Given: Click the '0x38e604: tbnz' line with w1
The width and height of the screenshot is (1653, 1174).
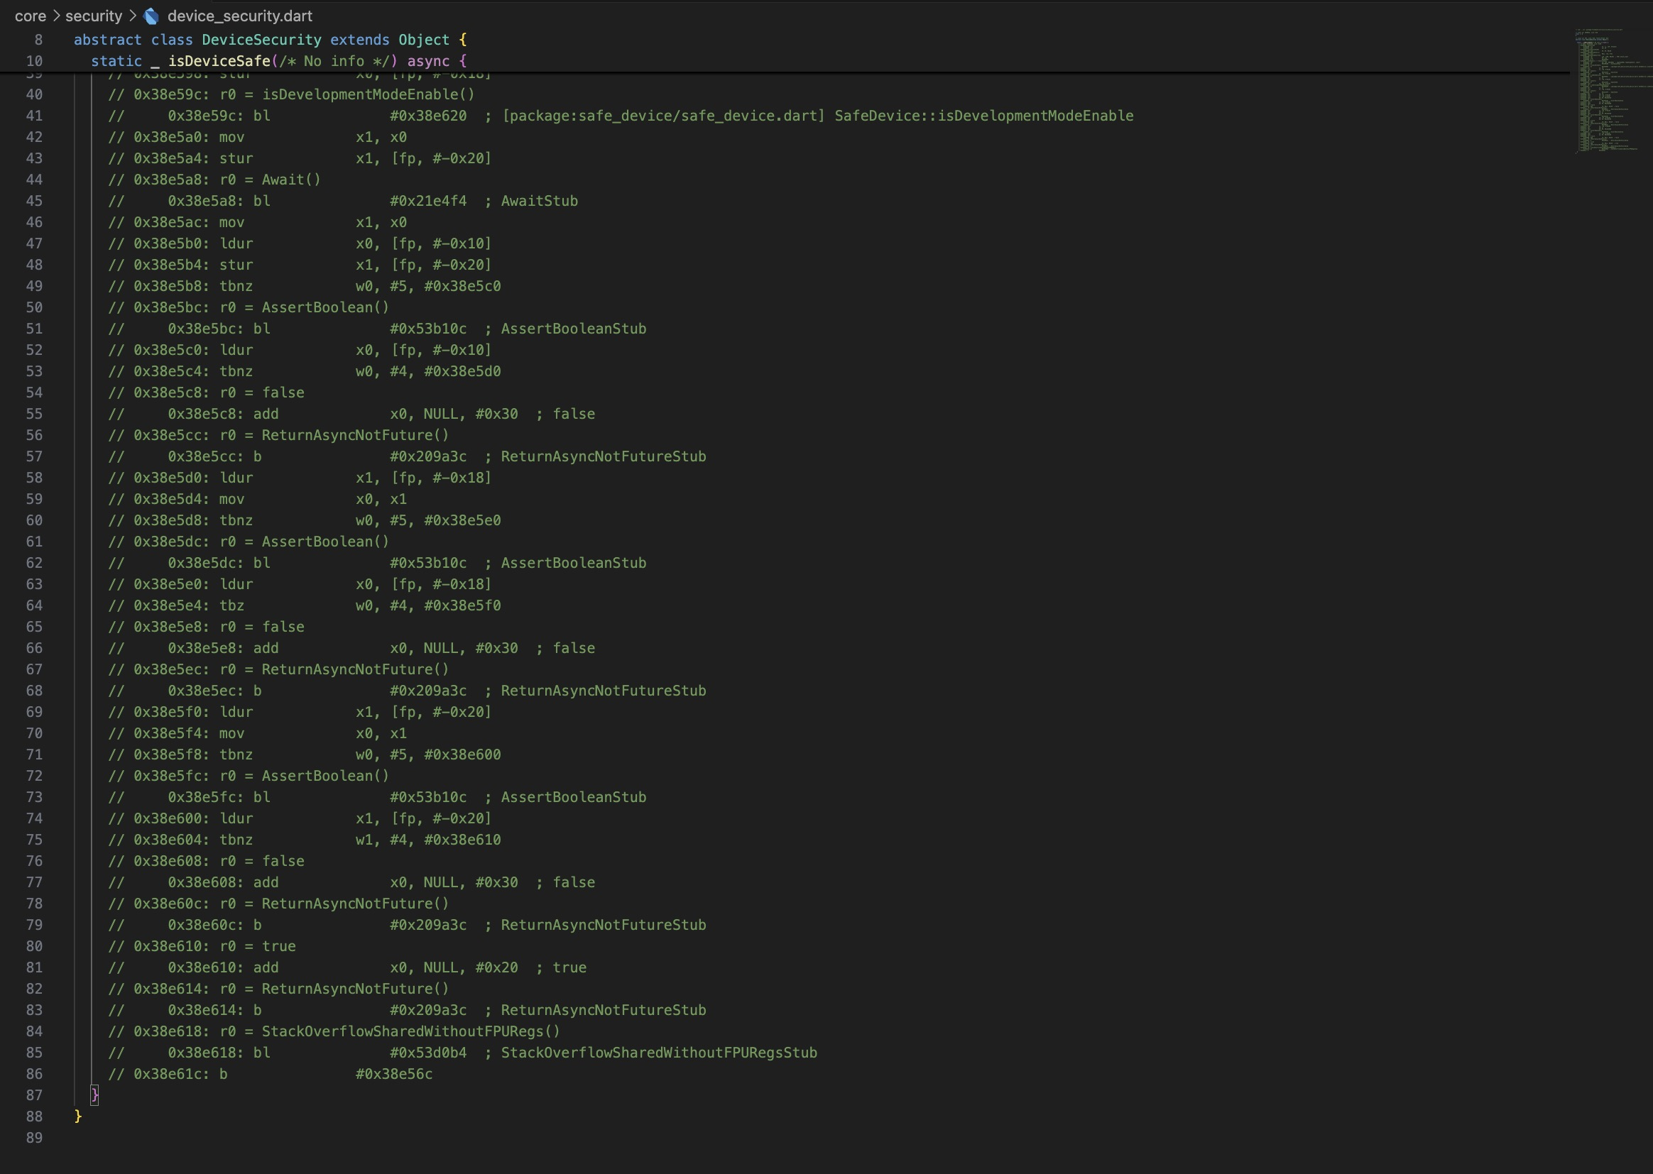Looking at the screenshot, I should (305, 840).
